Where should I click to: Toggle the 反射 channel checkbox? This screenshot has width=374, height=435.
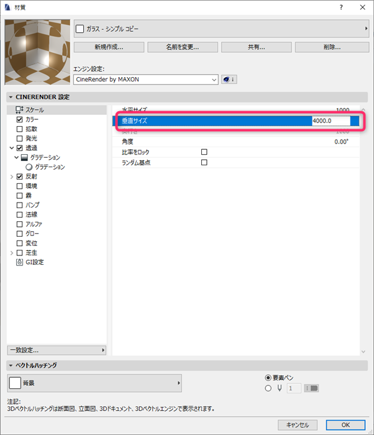click(x=19, y=176)
